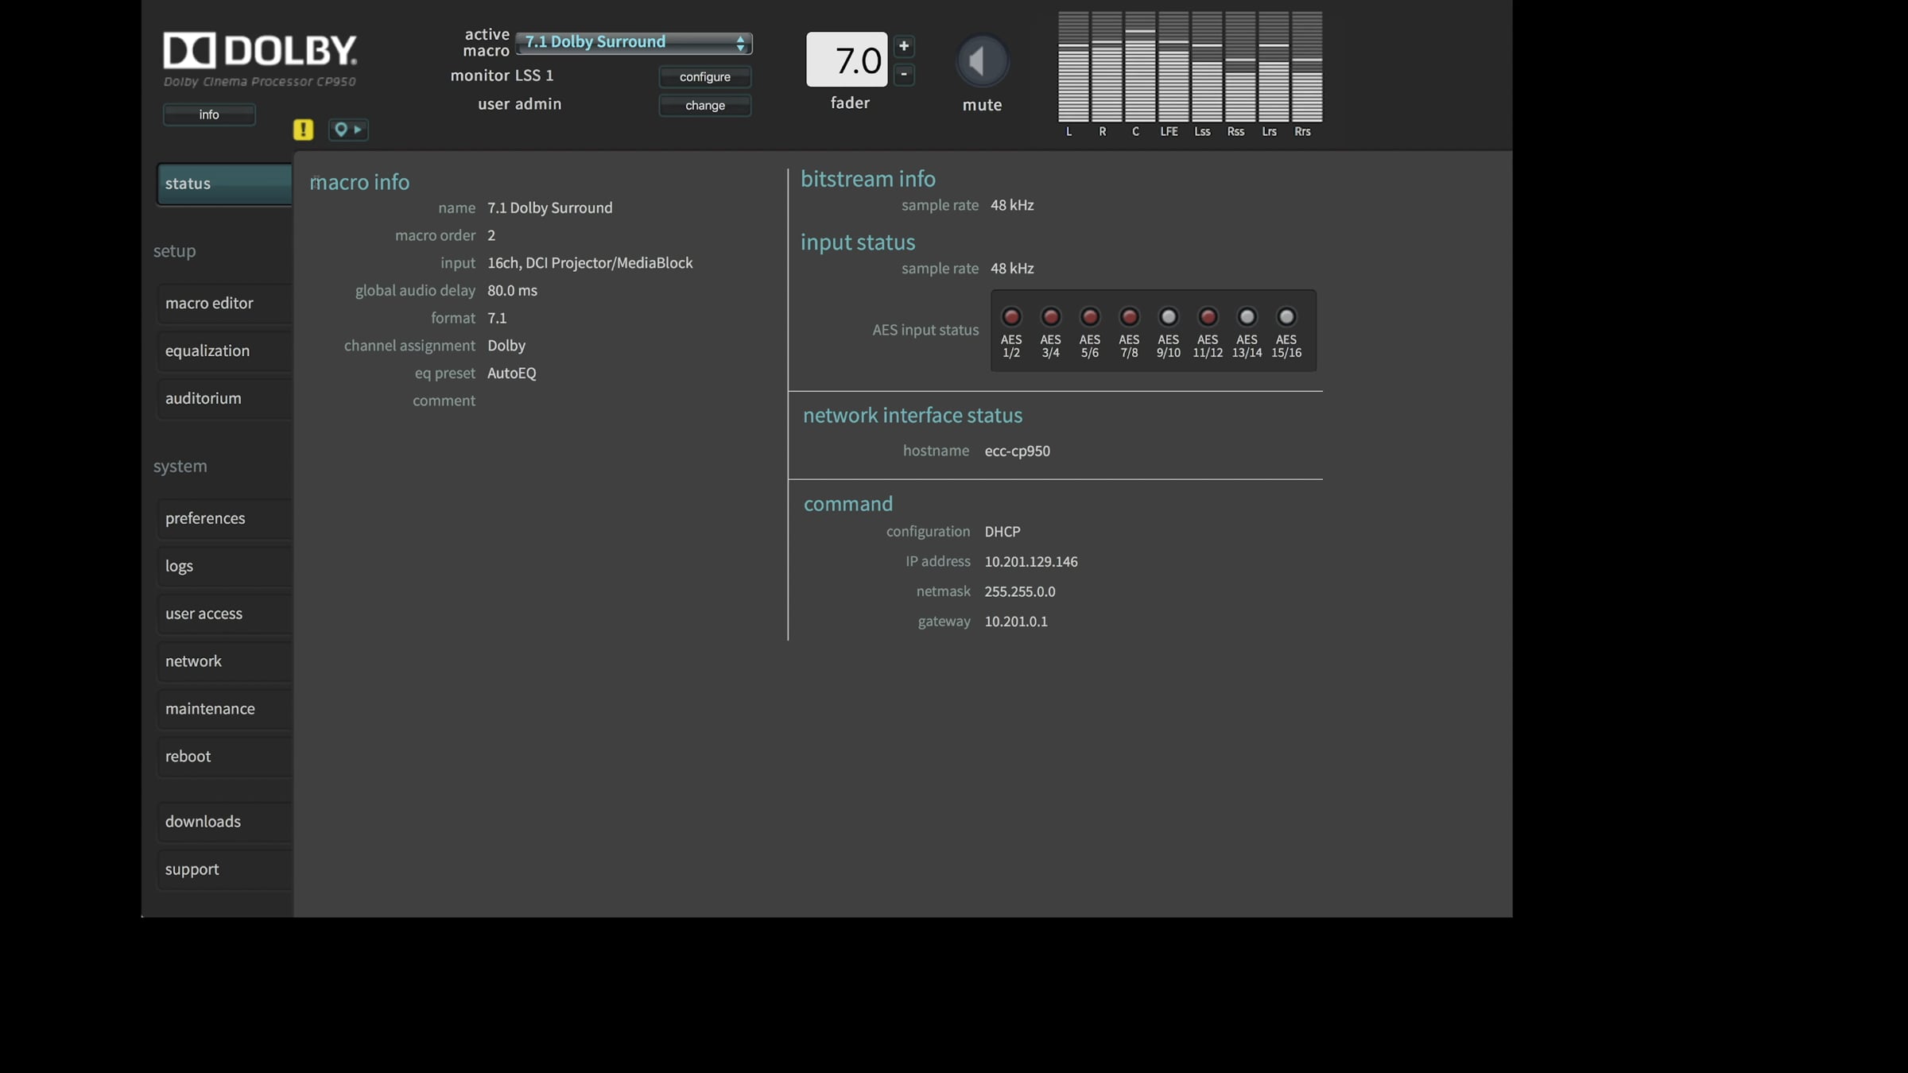Click the yellow warning alert icon
The width and height of the screenshot is (1908, 1073).
[x=303, y=130]
